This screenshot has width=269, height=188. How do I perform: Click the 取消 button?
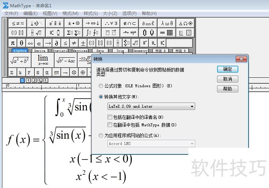pos(227,79)
